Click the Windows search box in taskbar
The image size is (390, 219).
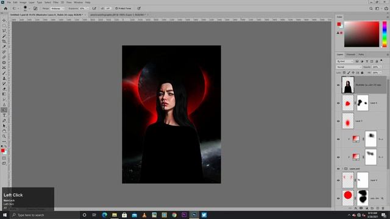point(44,215)
